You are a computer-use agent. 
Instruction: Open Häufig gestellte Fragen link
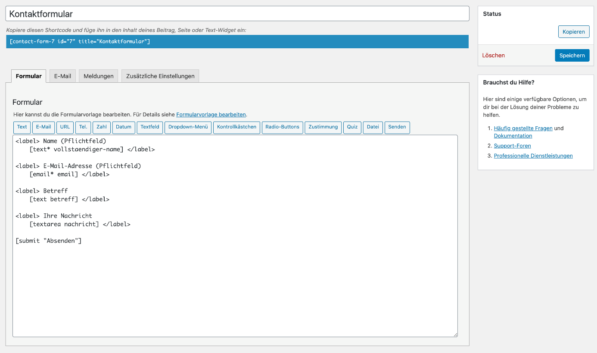pyautogui.click(x=523, y=128)
